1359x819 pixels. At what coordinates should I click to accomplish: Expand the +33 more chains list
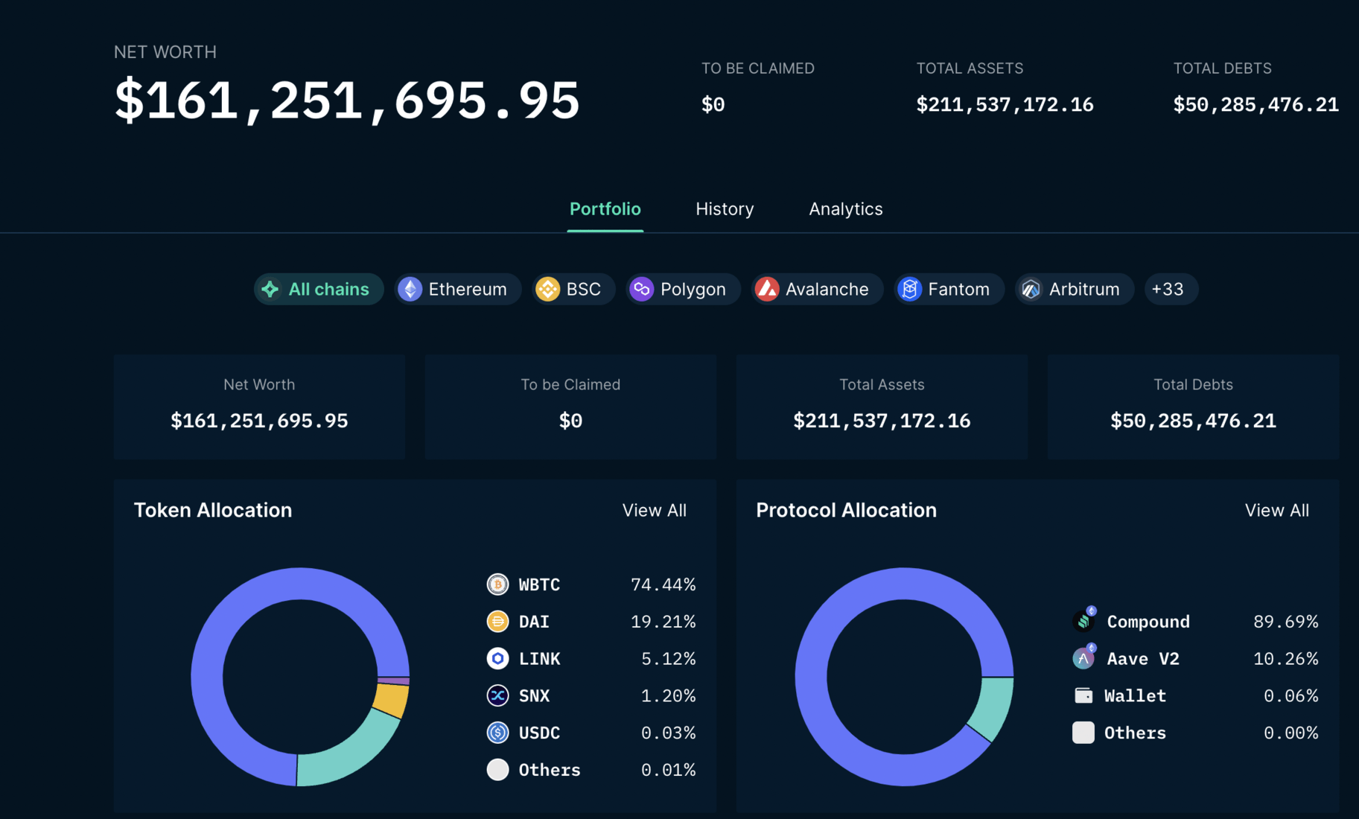[x=1169, y=289]
